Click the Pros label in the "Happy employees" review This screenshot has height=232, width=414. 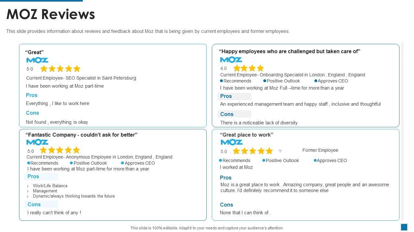click(226, 96)
